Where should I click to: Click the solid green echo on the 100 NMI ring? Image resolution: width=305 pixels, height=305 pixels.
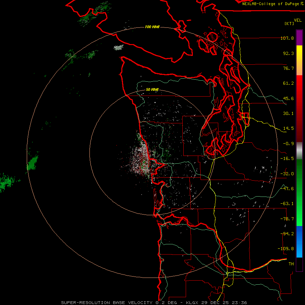click(x=33, y=163)
